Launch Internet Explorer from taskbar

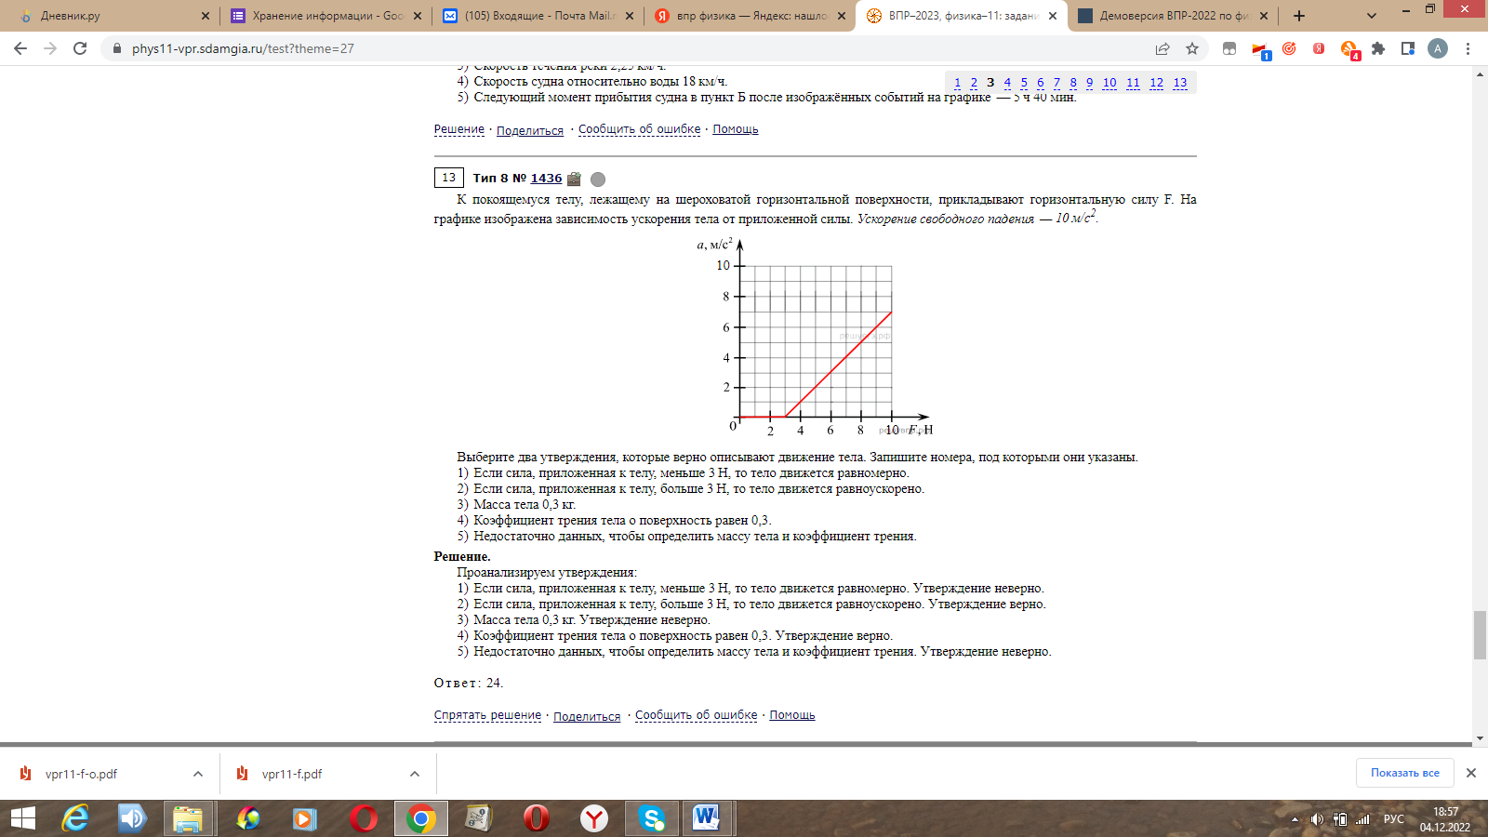[x=75, y=818]
